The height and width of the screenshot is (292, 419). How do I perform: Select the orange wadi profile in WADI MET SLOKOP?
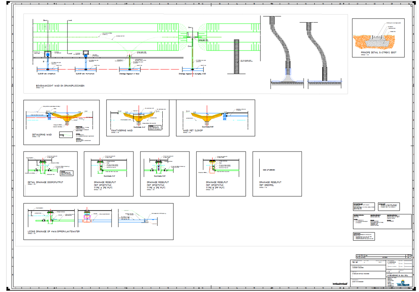coord(207,116)
